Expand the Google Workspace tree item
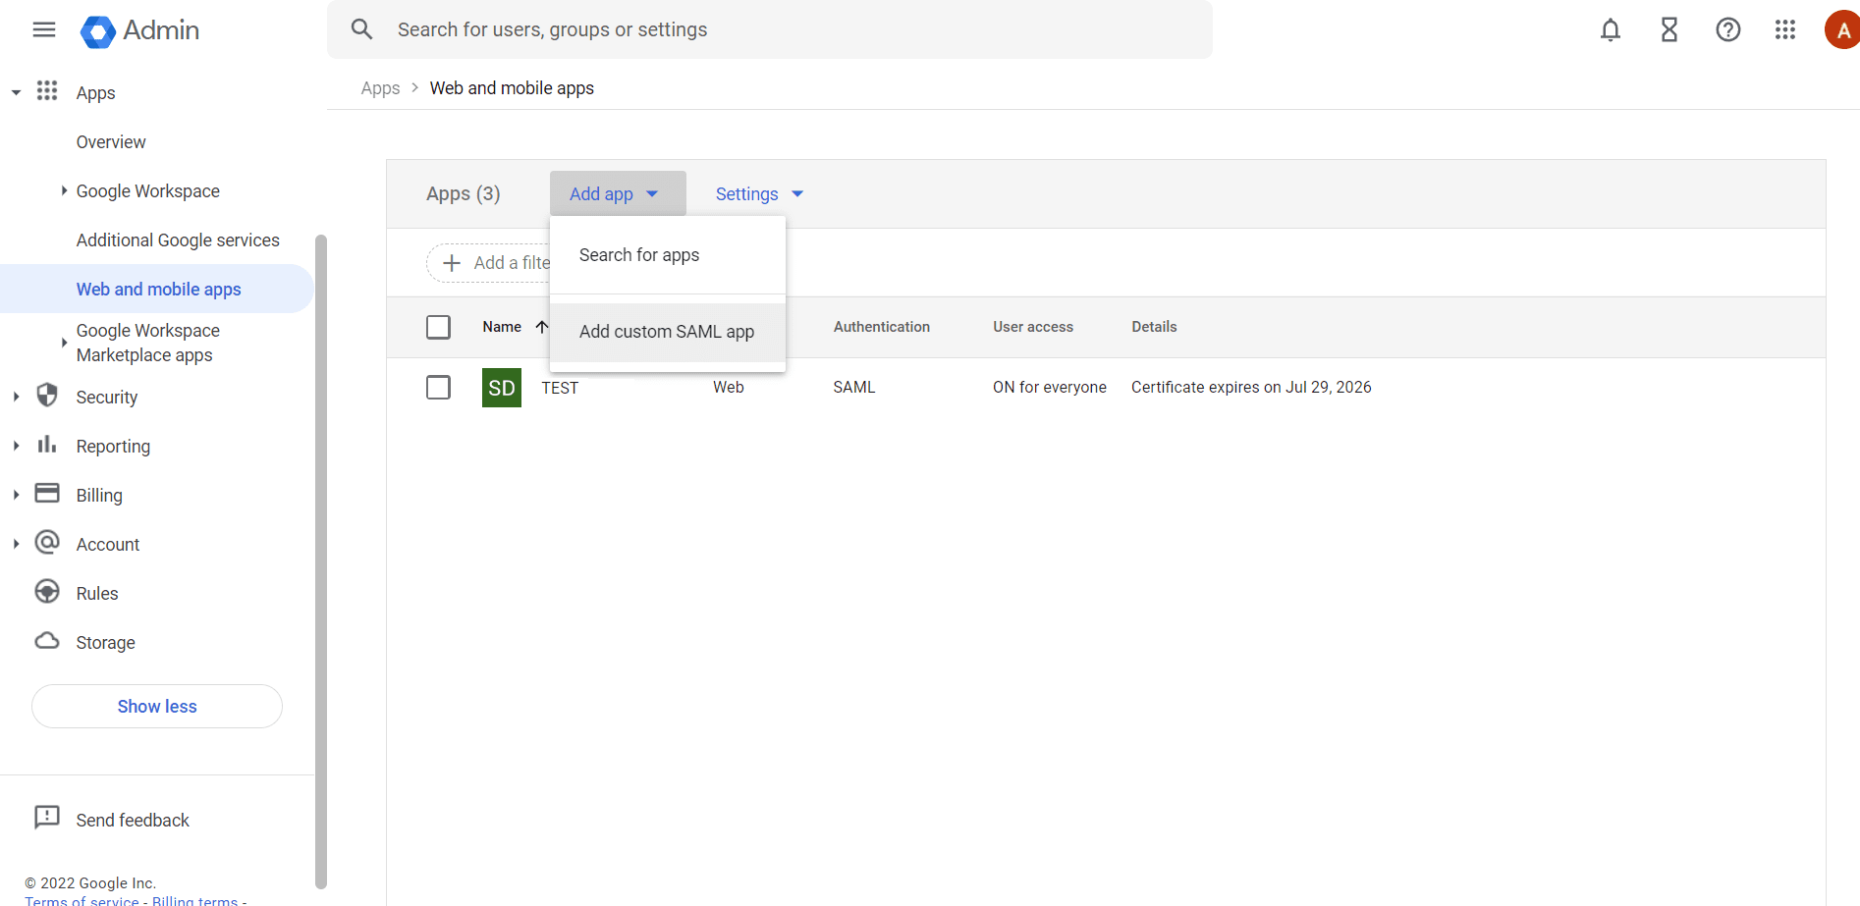The width and height of the screenshot is (1860, 906). (x=64, y=190)
